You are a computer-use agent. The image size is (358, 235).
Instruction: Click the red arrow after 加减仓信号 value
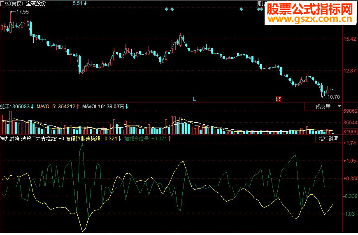pyautogui.click(x=170, y=139)
